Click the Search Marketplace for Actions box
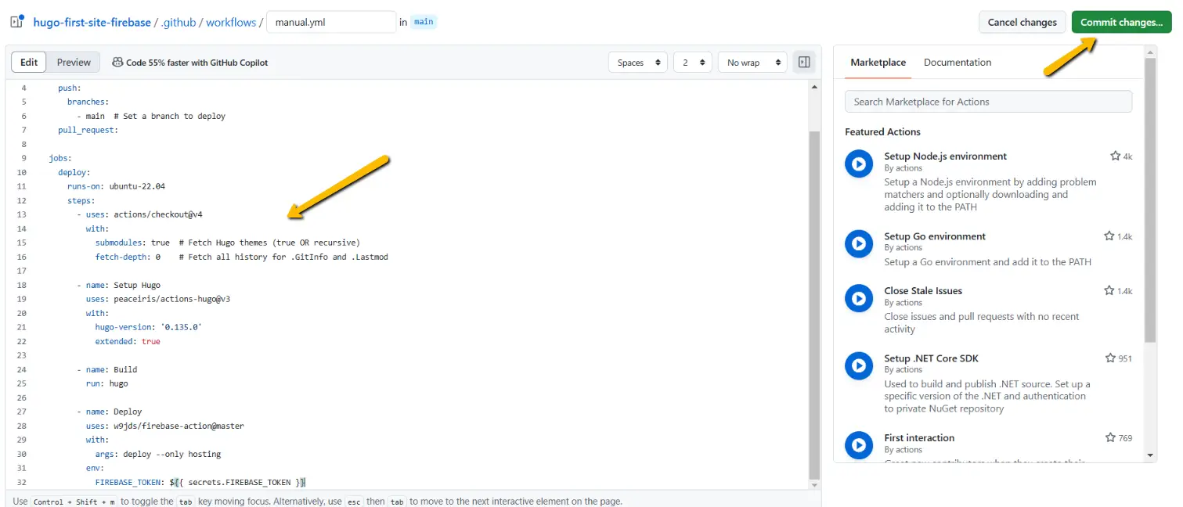This screenshot has width=1183, height=507. pyautogui.click(x=987, y=101)
